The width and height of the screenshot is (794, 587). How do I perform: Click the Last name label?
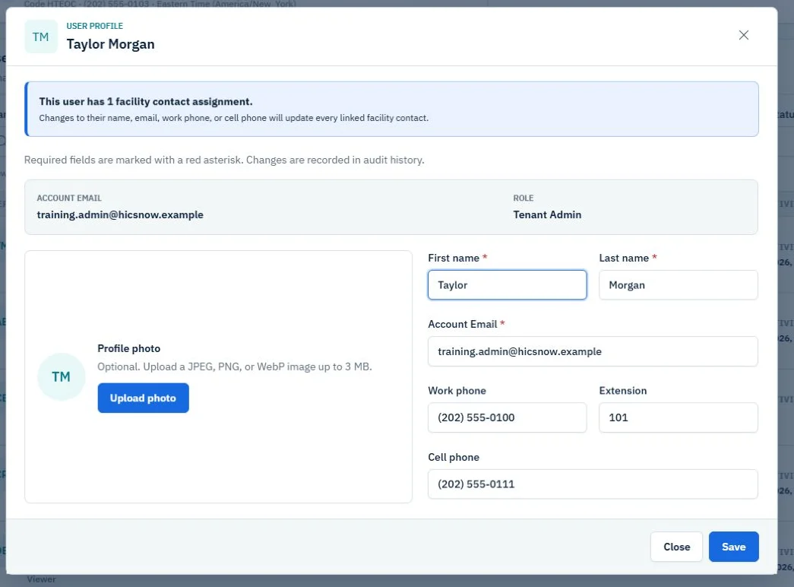624,258
